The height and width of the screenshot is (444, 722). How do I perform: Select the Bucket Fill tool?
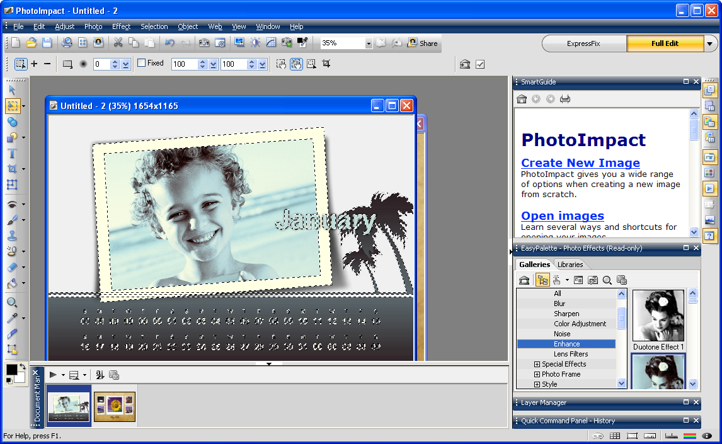pyautogui.click(x=12, y=283)
